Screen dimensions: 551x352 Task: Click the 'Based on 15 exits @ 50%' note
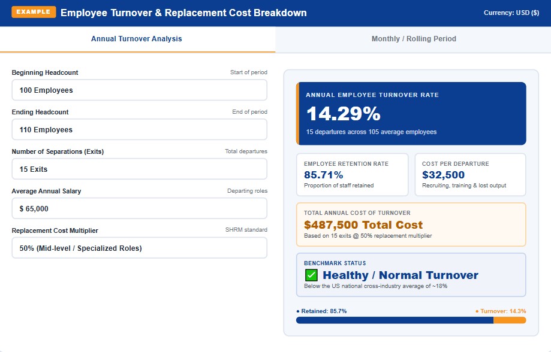coord(368,236)
